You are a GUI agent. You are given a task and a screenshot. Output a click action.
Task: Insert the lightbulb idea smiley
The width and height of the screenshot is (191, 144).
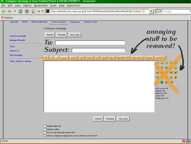[171, 77]
